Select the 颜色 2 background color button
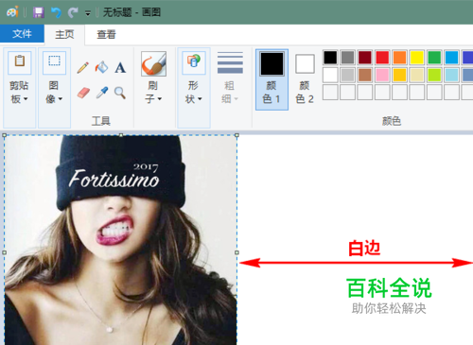Image resolution: width=473 pixels, height=345 pixels. [x=305, y=79]
